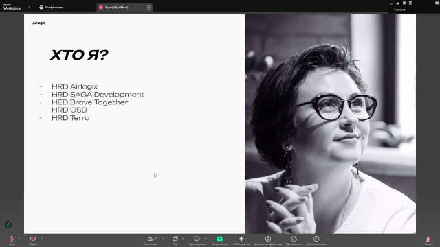Select the stacked rows thumbnail view
Viewport: 440px width, 247px height.
(x=404, y=3)
